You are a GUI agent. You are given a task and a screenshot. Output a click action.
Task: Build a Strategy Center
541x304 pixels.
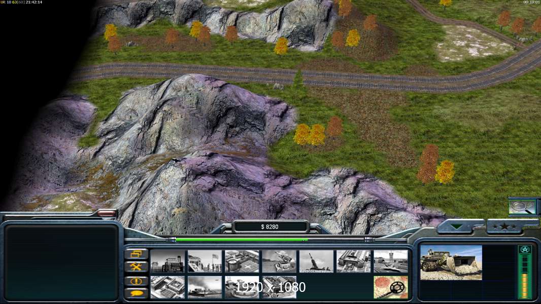(x=167, y=287)
